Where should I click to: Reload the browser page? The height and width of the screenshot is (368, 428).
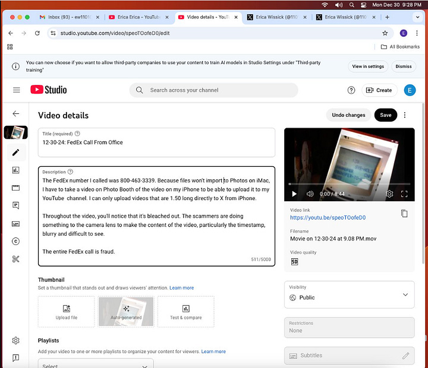point(37,33)
